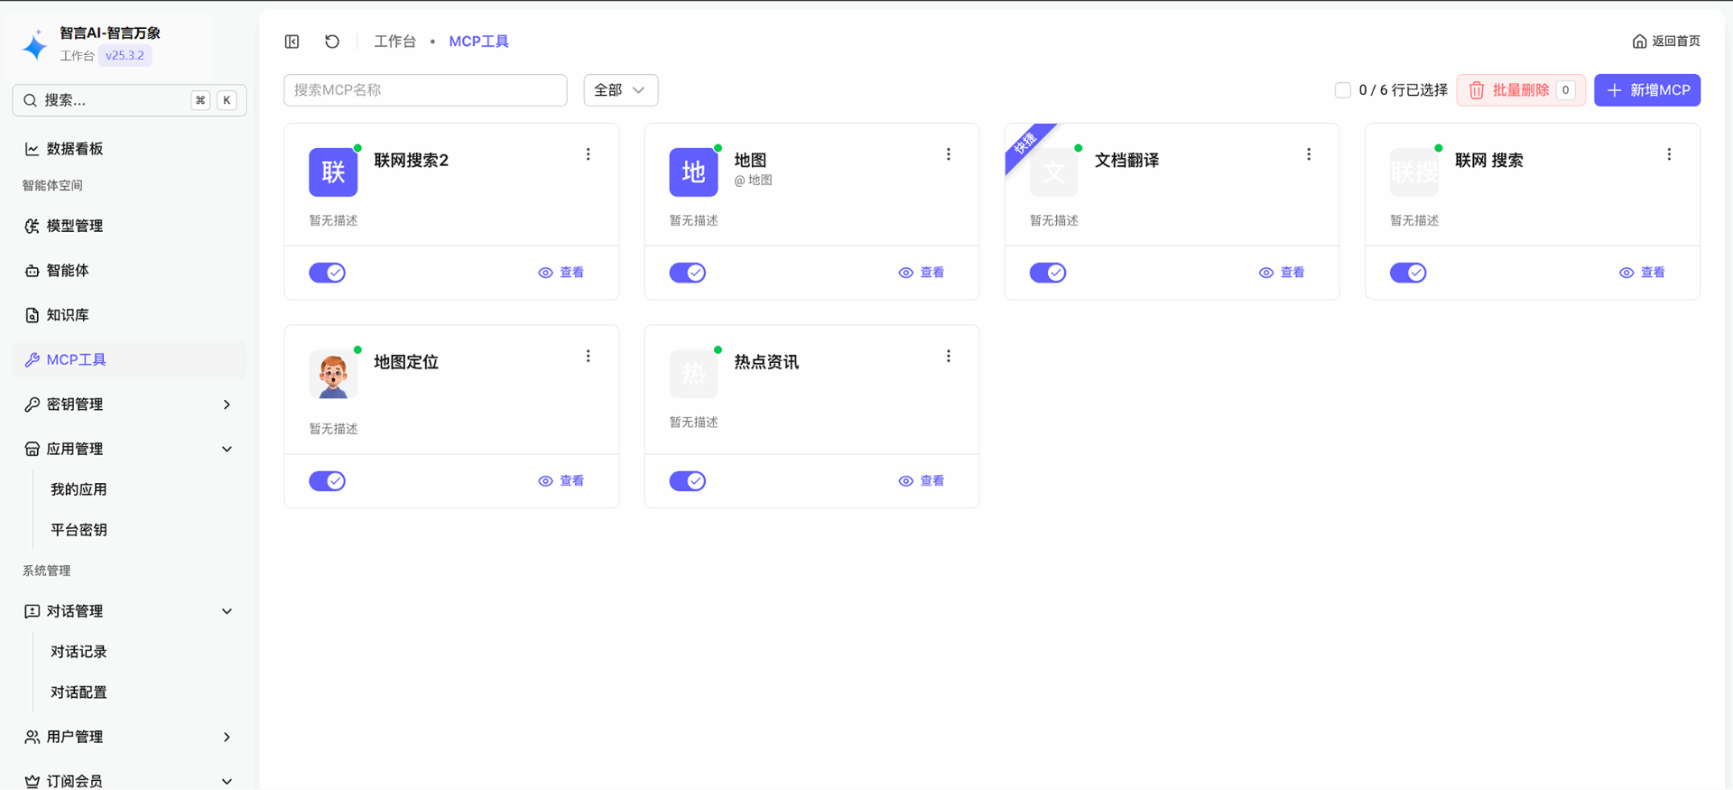Open the 全部 filter dropdown
Image resolution: width=1733 pixels, height=790 pixels.
pos(621,90)
